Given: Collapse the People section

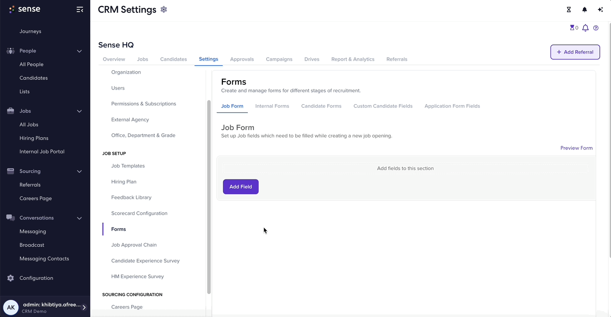Looking at the screenshot, I should pos(79,51).
